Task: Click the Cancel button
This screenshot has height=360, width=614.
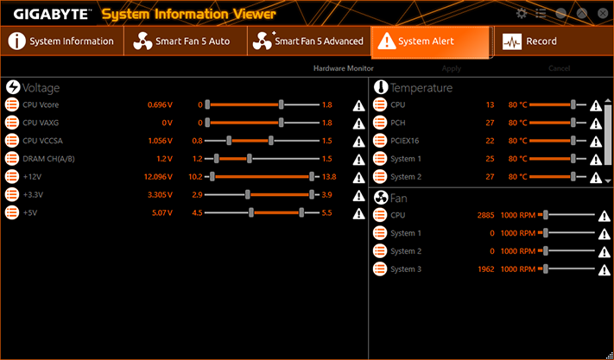Action: [559, 68]
